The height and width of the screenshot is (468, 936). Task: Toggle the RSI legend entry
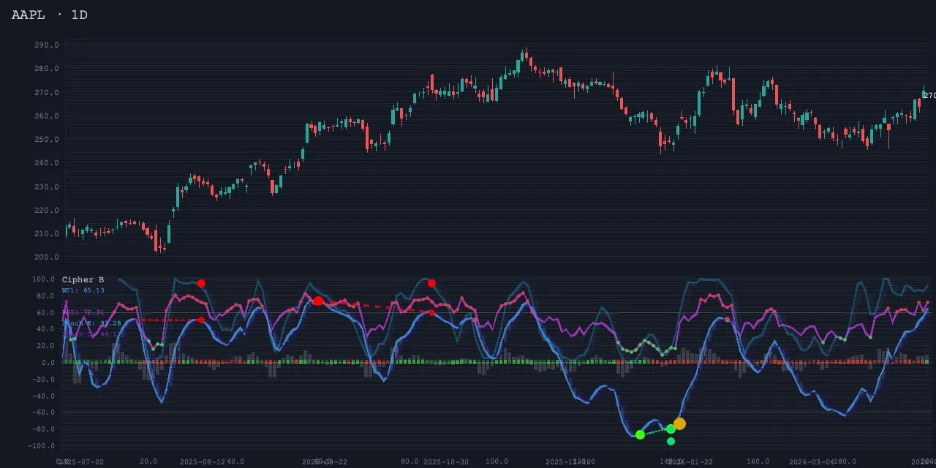[83, 312]
